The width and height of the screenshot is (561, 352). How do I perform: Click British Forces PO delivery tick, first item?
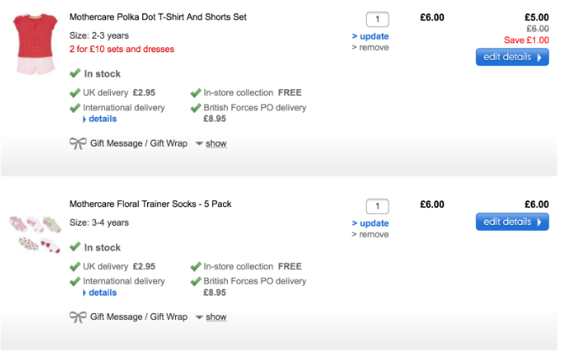[196, 108]
